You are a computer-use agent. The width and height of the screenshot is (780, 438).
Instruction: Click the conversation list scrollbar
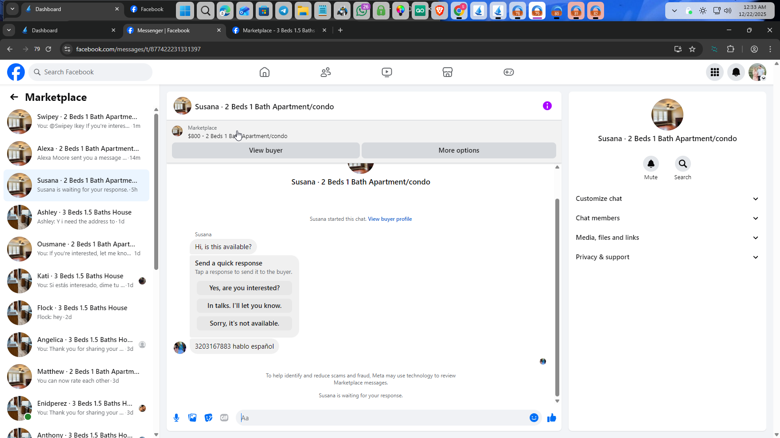pyautogui.click(x=156, y=192)
